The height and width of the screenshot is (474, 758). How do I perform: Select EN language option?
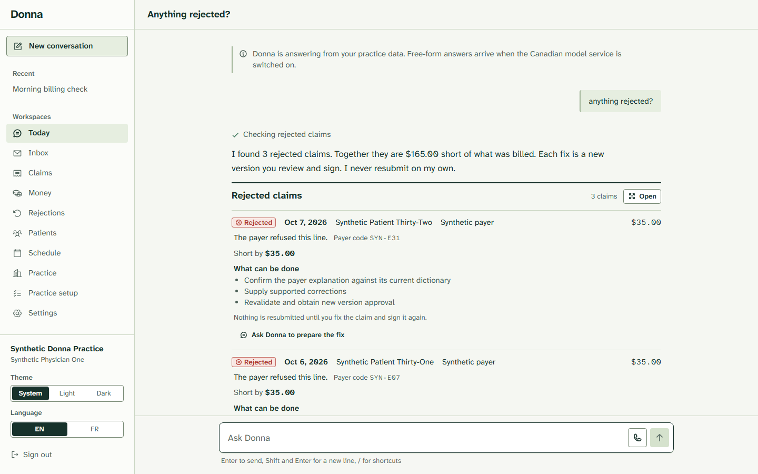39,429
